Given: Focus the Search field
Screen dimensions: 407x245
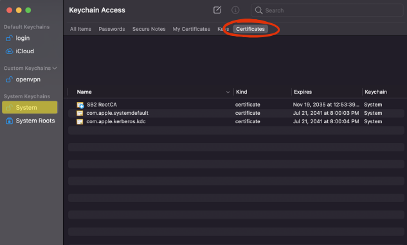Looking at the screenshot, I should coord(327,10).
